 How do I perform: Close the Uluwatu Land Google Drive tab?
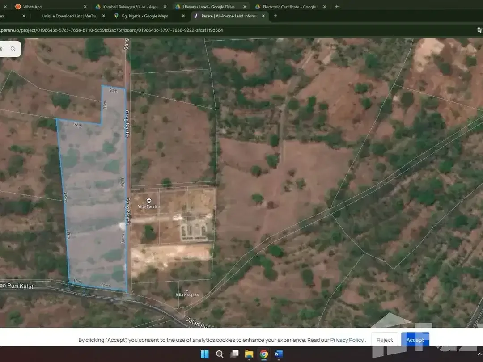tap(245, 7)
